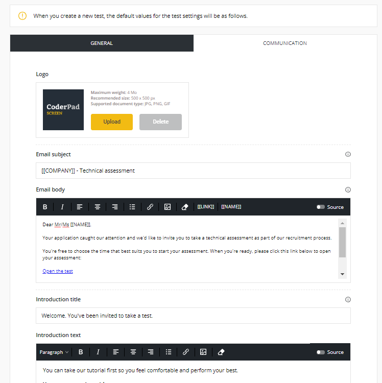Click Bold icon in Email body toolbar
Image resolution: width=382 pixels, height=383 pixels.
[45, 207]
